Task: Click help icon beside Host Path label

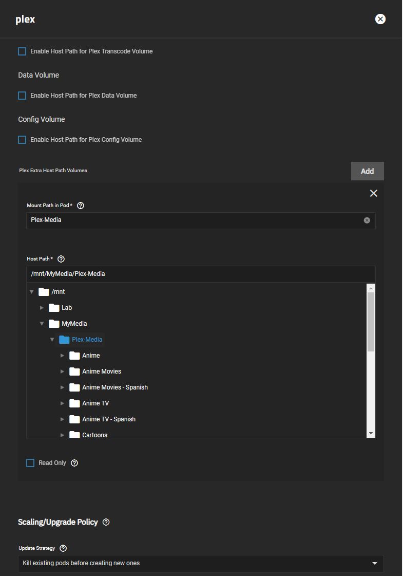Action: [61, 259]
